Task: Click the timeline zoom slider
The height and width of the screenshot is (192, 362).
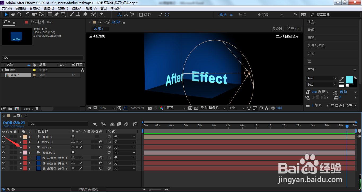Action: 150,190
